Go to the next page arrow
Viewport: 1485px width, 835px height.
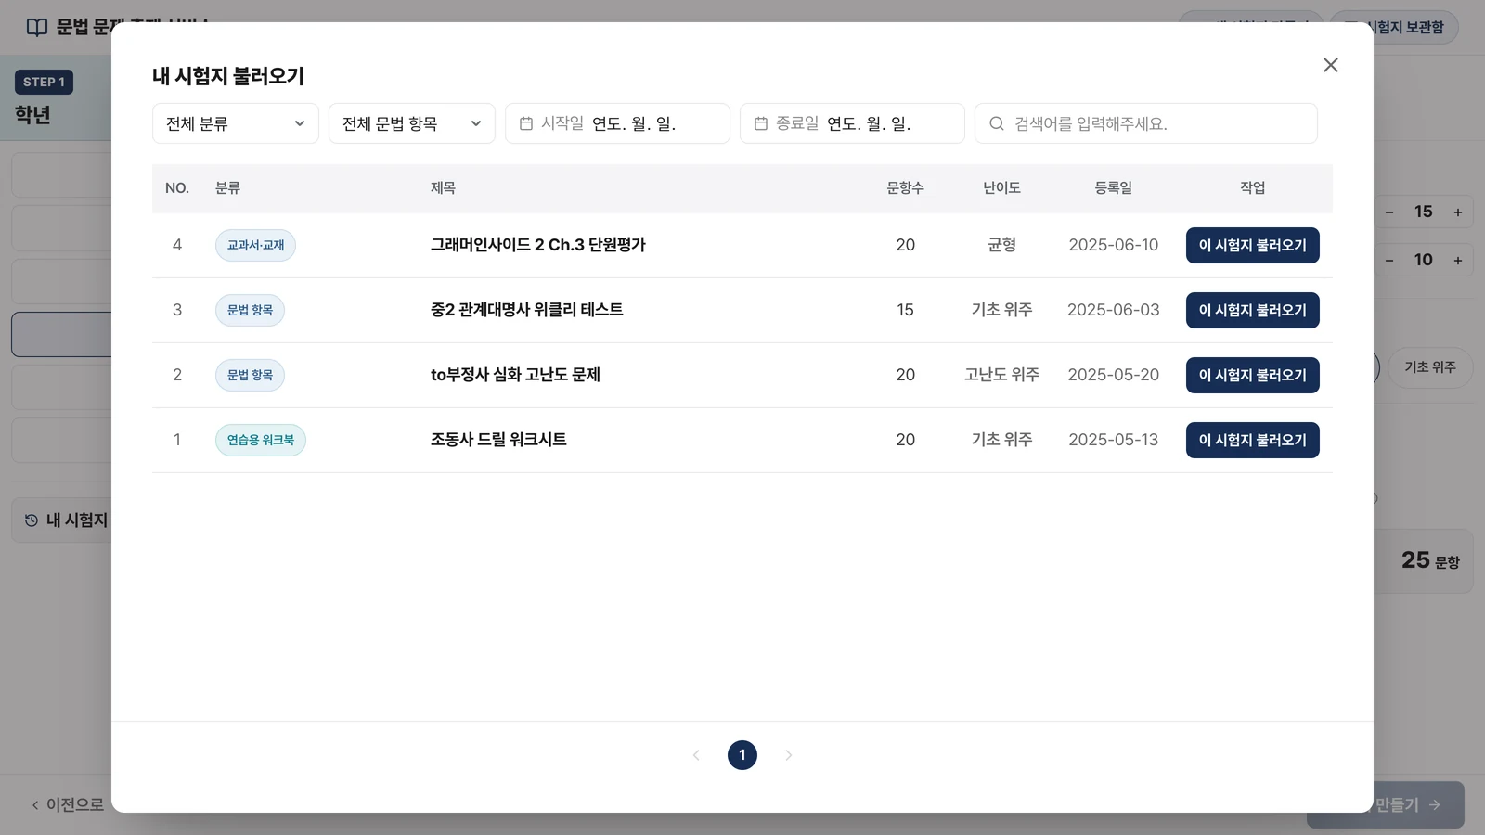tap(789, 755)
